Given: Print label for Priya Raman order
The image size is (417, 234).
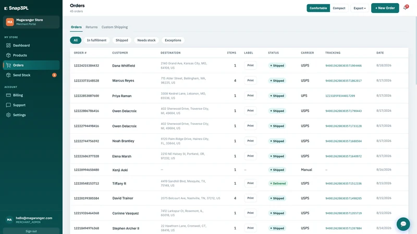Looking at the screenshot, I should [x=250, y=96].
